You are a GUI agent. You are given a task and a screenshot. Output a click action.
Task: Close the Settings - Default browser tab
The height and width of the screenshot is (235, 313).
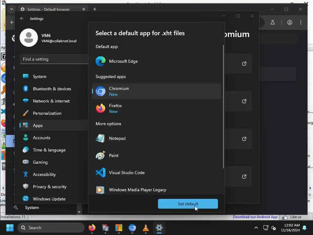tap(84, 9)
